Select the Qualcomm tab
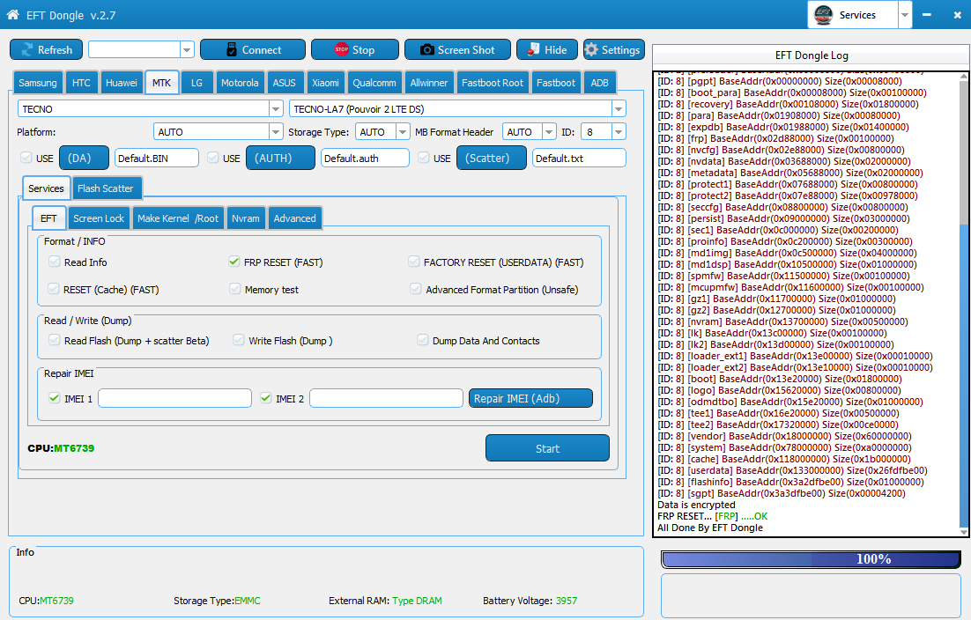The image size is (971, 620). (x=374, y=82)
